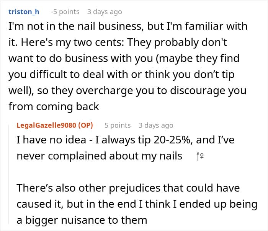
Task: Click the female sign emoji after 'nails'
Action: click(200, 156)
